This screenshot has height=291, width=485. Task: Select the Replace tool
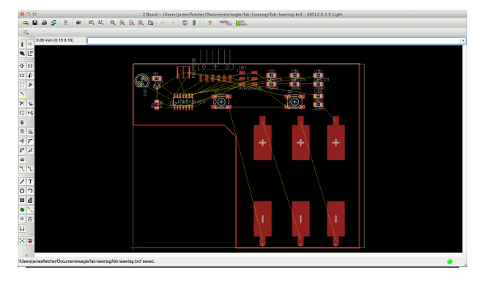30,113
